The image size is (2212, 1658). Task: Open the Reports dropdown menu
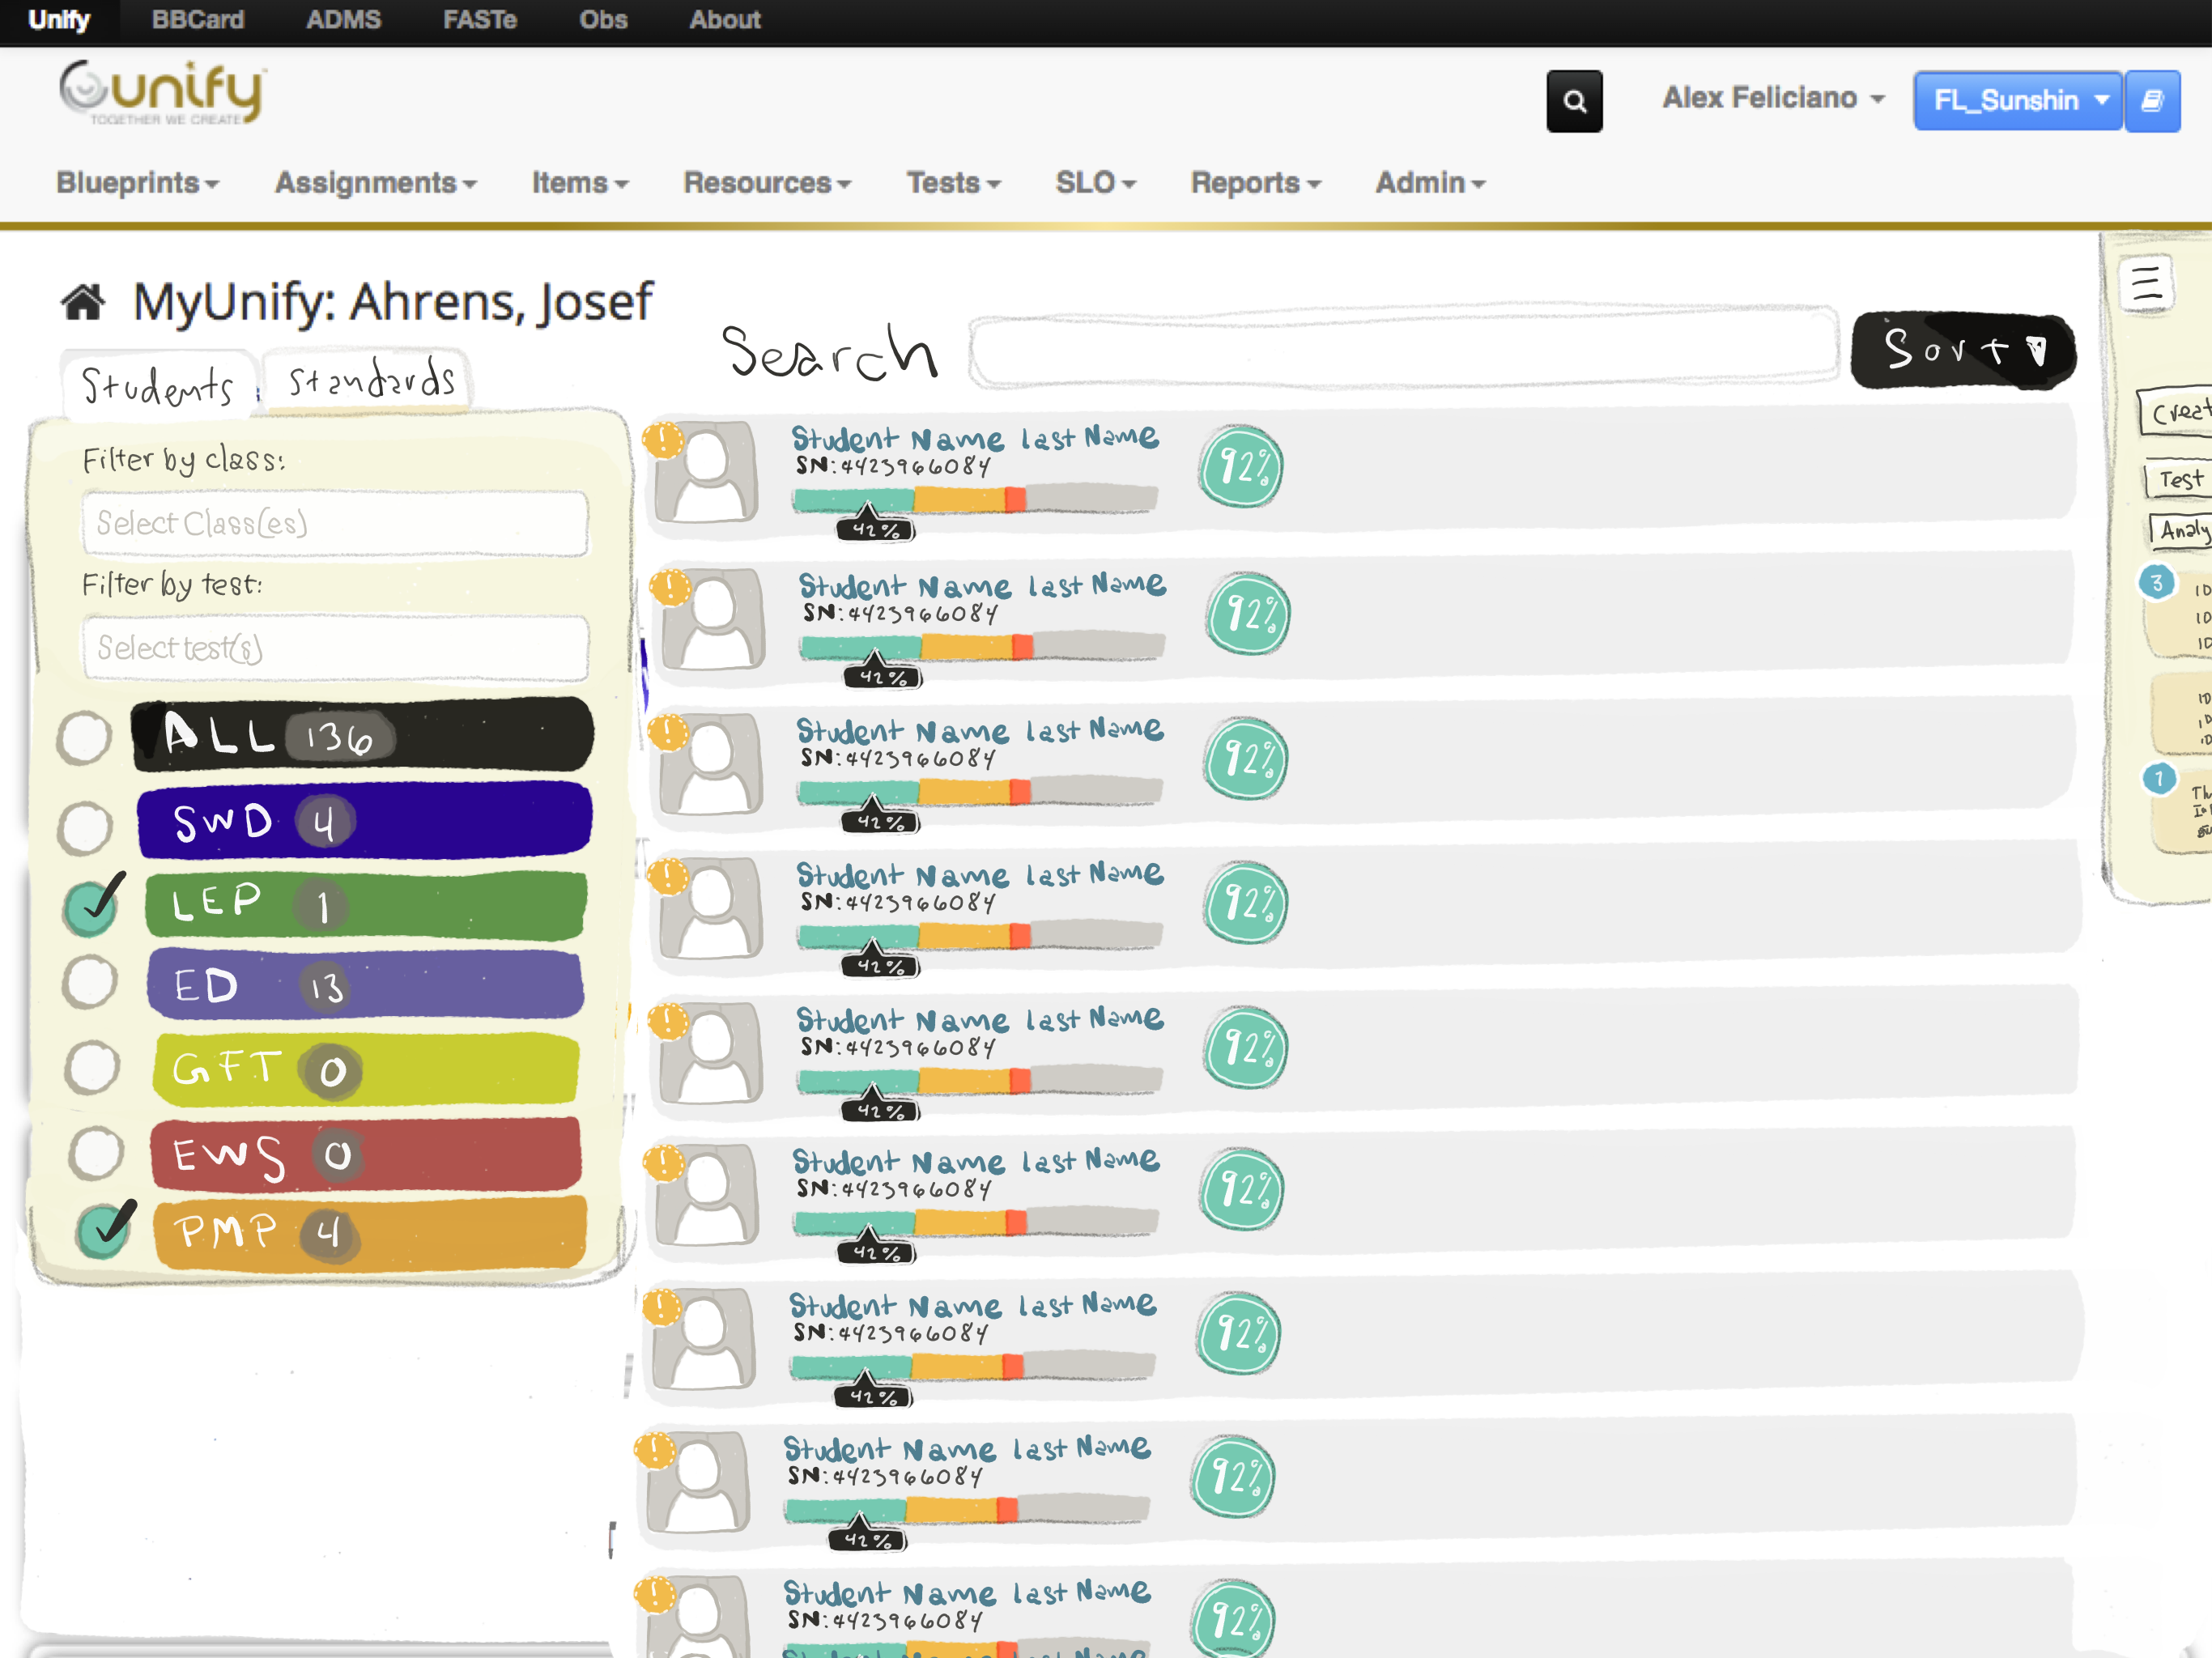point(1256,183)
